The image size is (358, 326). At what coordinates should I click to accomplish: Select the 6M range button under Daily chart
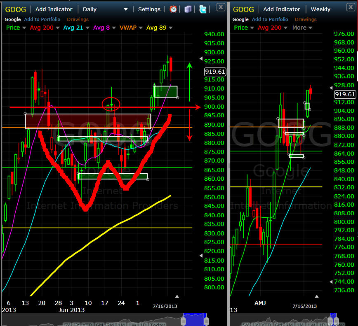click(x=100, y=324)
